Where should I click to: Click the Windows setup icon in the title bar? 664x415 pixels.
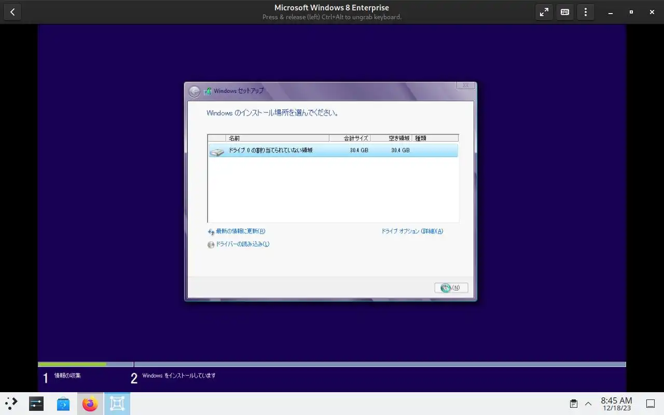(x=208, y=91)
